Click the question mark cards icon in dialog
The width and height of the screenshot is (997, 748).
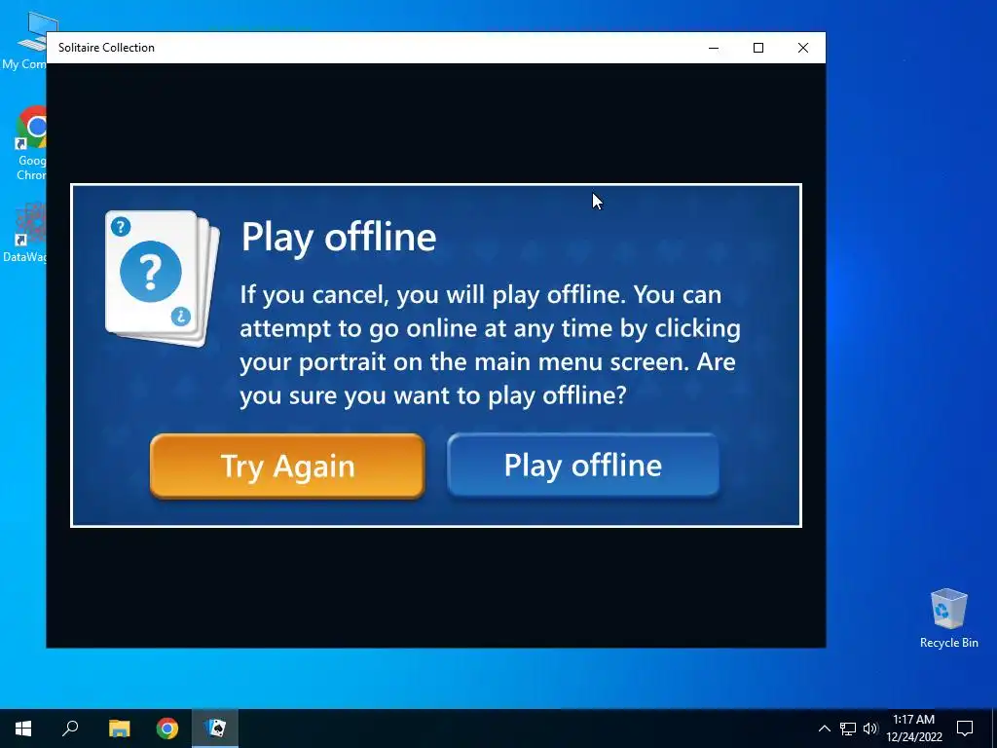[163, 278]
